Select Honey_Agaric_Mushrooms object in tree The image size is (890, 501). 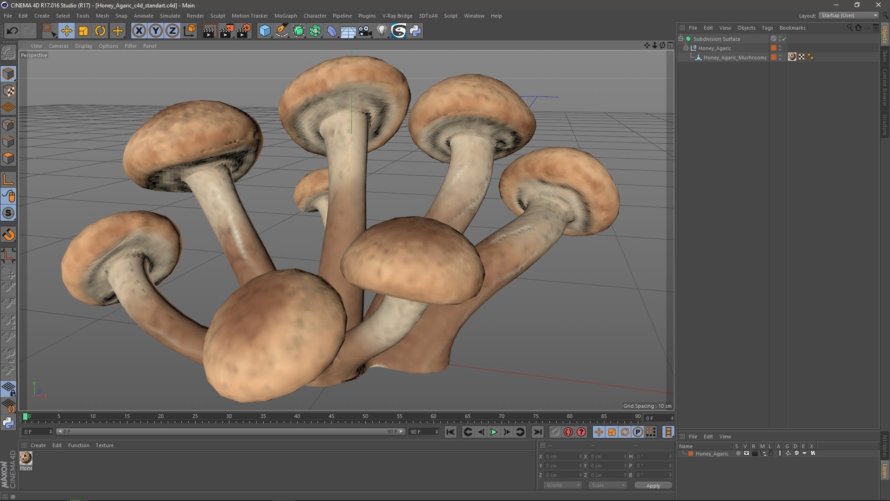pyautogui.click(x=735, y=58)
